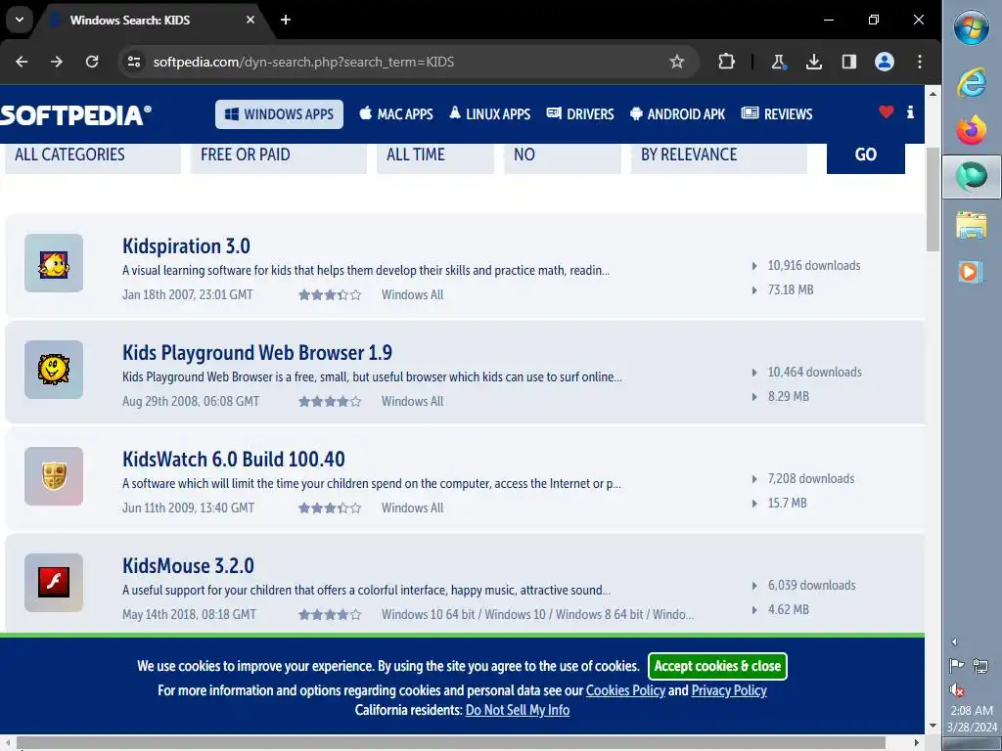Click the vertical page scrollbar thumb
The image size is (1002, 751).
pos(933,199)
